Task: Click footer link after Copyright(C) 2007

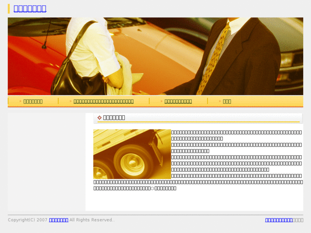Action: tap(59, 220)
